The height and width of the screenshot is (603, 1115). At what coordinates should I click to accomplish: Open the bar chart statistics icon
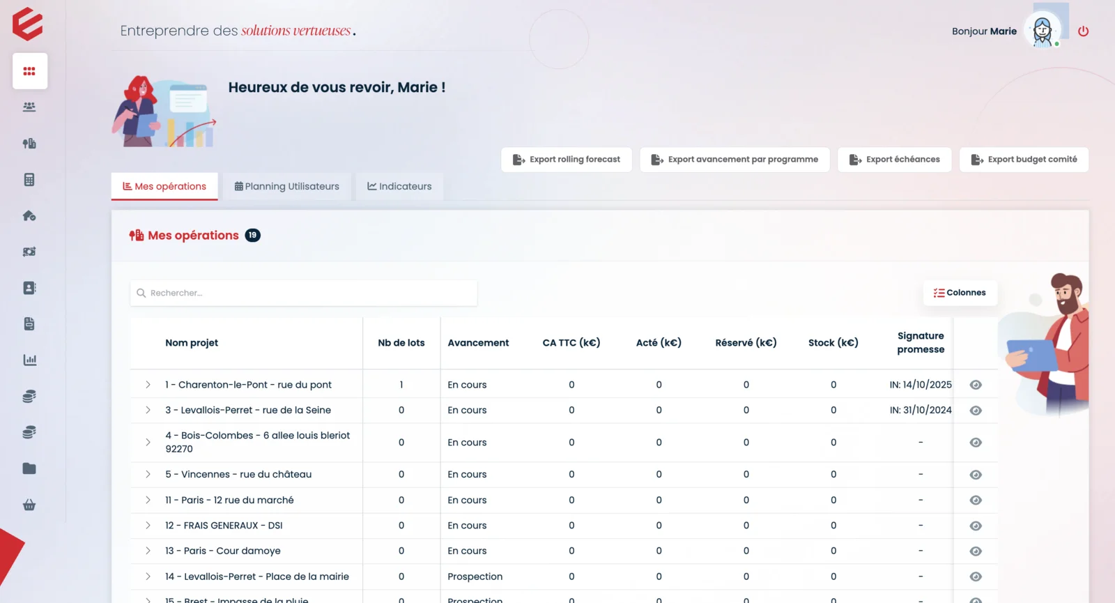29,360
